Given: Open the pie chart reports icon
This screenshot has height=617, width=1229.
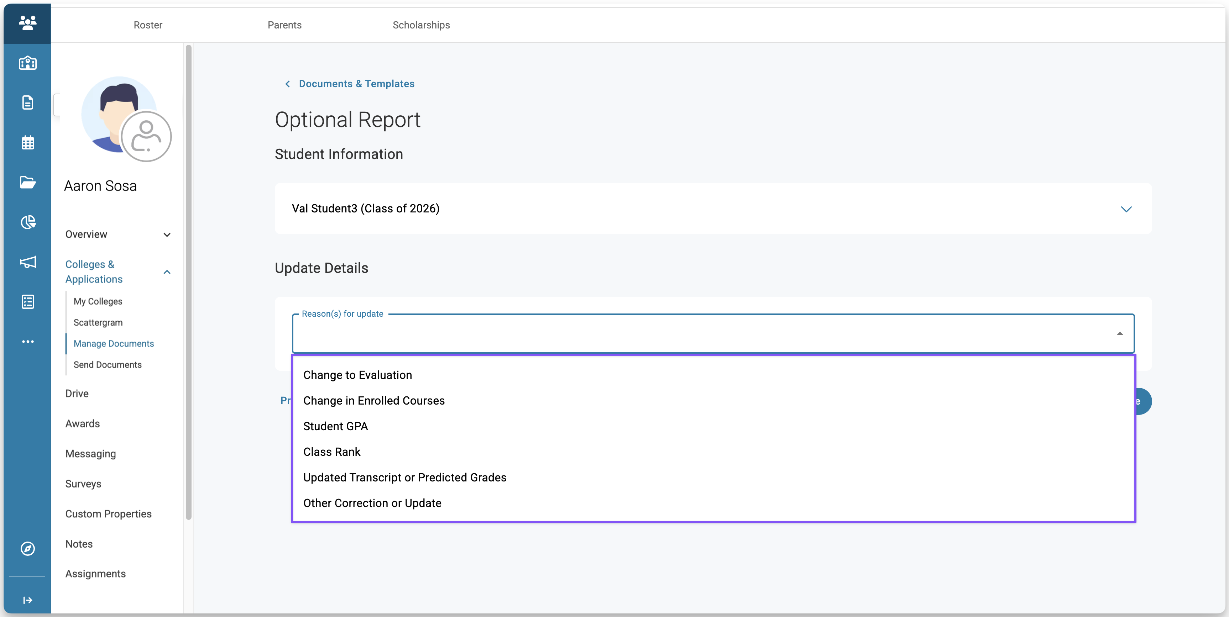Looking at the screenshot, I should [28, 222].
